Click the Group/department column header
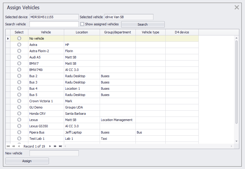The image size is (245, 169). [x=118, y=32]
